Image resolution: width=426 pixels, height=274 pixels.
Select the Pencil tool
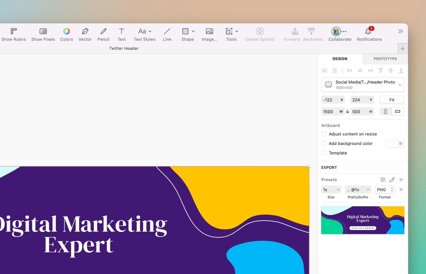click(x=103, y=34)
